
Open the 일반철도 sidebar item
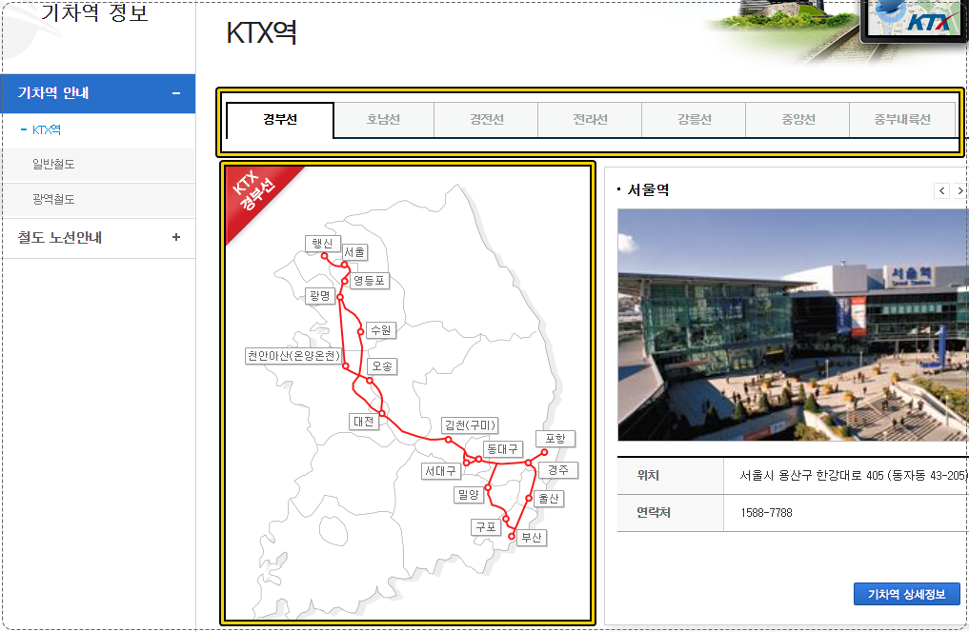click(x=53, y=164)
